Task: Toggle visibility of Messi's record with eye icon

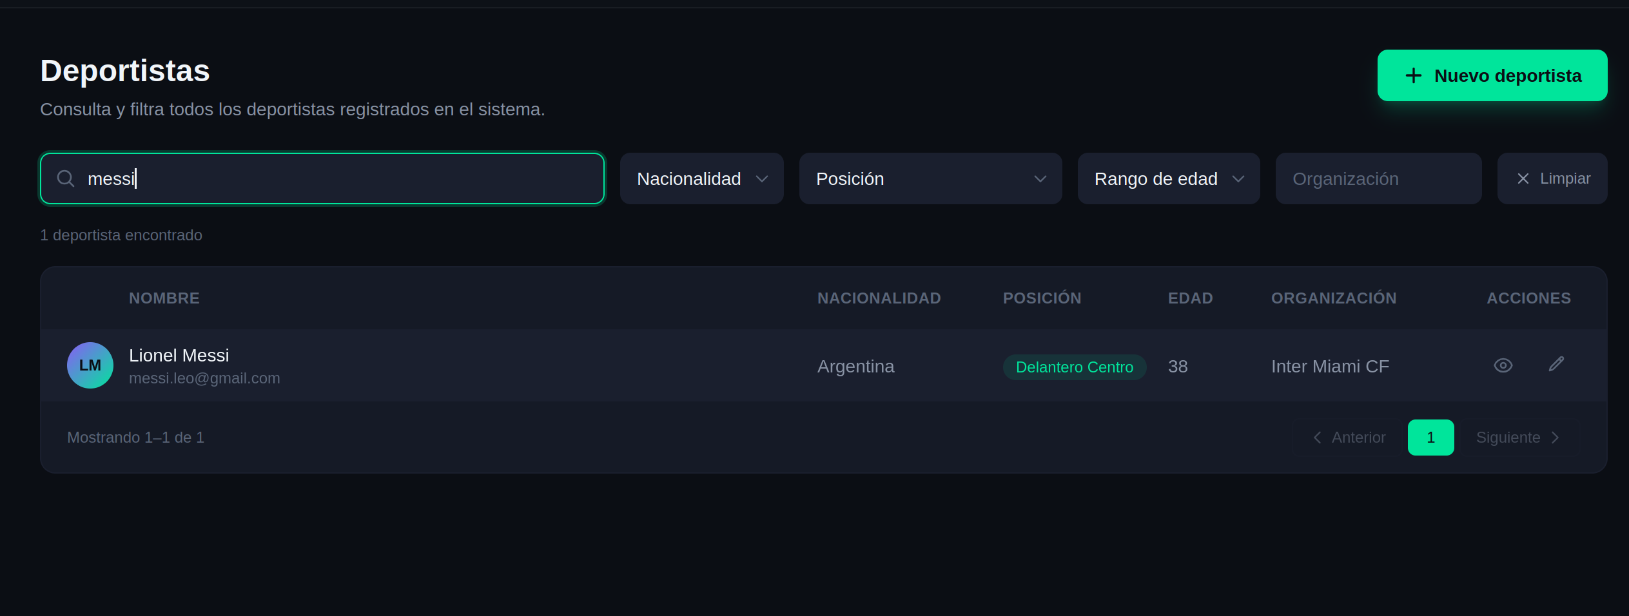Action: click(1503, 365)
